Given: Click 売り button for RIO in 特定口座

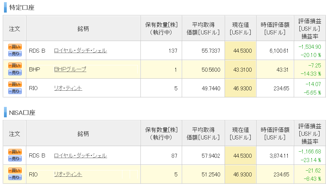Looking at the screenshot, I should click(15, 91).
